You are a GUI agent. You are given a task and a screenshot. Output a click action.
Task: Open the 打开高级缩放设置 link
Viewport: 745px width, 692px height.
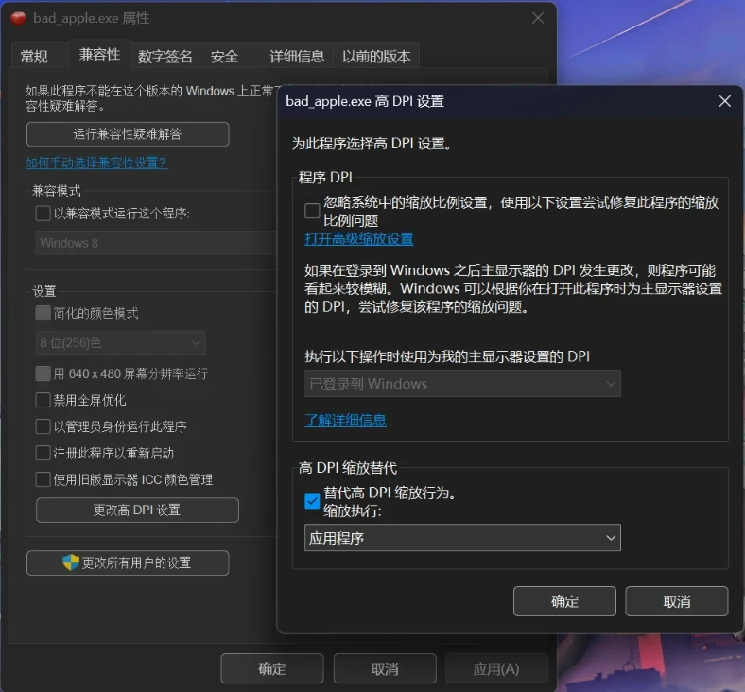click(x=359, y=238)
